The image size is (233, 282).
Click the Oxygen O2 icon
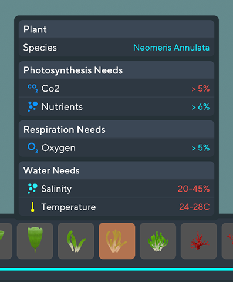pyautogui.click(x=33, y=147)
